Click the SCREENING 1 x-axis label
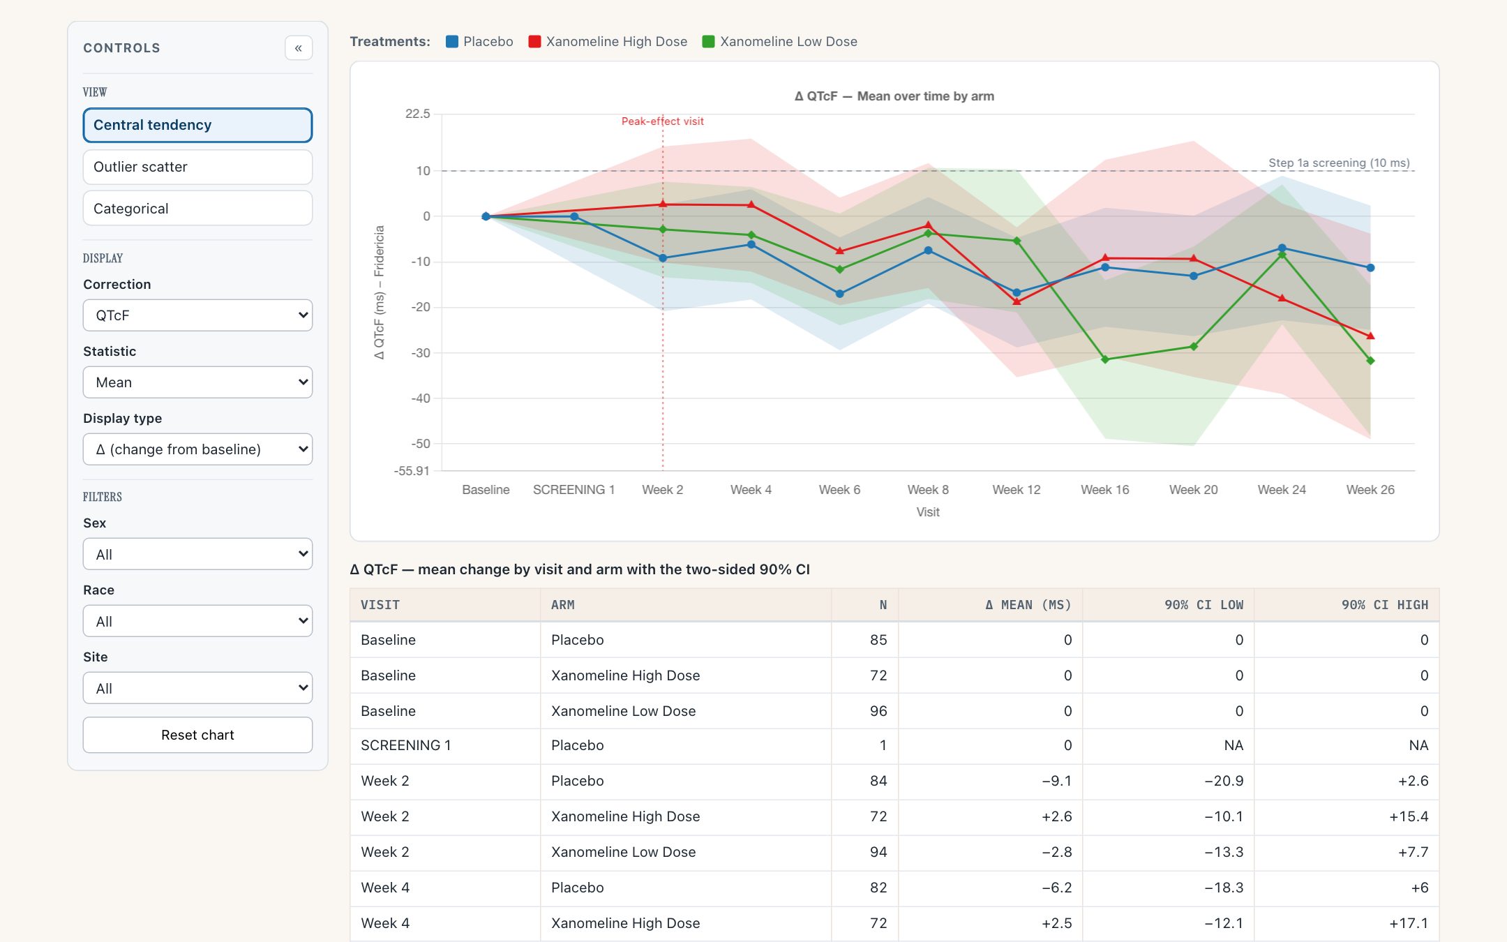 (x=573, y=490)
